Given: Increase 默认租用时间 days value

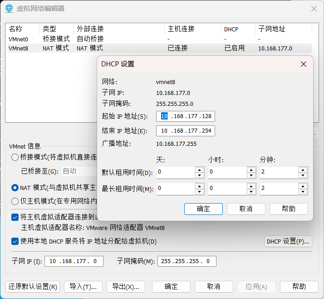Looking at the screenshot, I should pos(199,170).
